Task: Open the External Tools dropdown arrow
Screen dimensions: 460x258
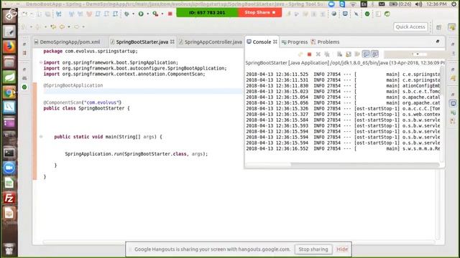Action: [162, 14]
